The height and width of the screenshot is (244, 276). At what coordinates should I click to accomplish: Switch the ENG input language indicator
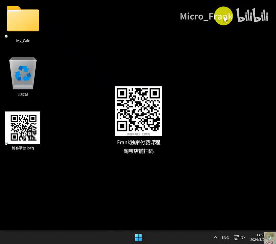(x=225, y=238)
